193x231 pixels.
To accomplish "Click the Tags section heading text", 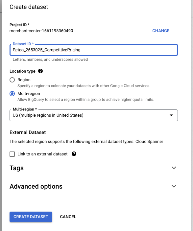I will [16, 168].
